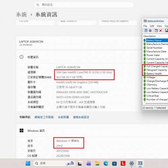Click the properties window icon in BatteryInfoView toolbar
The width and height of the screenshot is (168, 168).
coord(156,31)
